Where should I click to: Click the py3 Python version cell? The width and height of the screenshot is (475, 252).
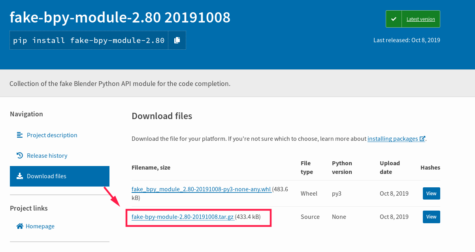(x=336, y=194)
